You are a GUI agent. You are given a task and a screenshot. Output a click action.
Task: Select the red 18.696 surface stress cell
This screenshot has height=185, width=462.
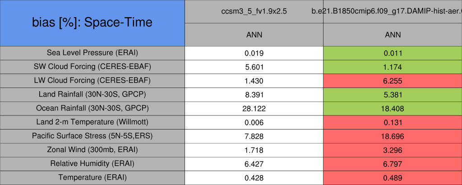pos(393,136)
